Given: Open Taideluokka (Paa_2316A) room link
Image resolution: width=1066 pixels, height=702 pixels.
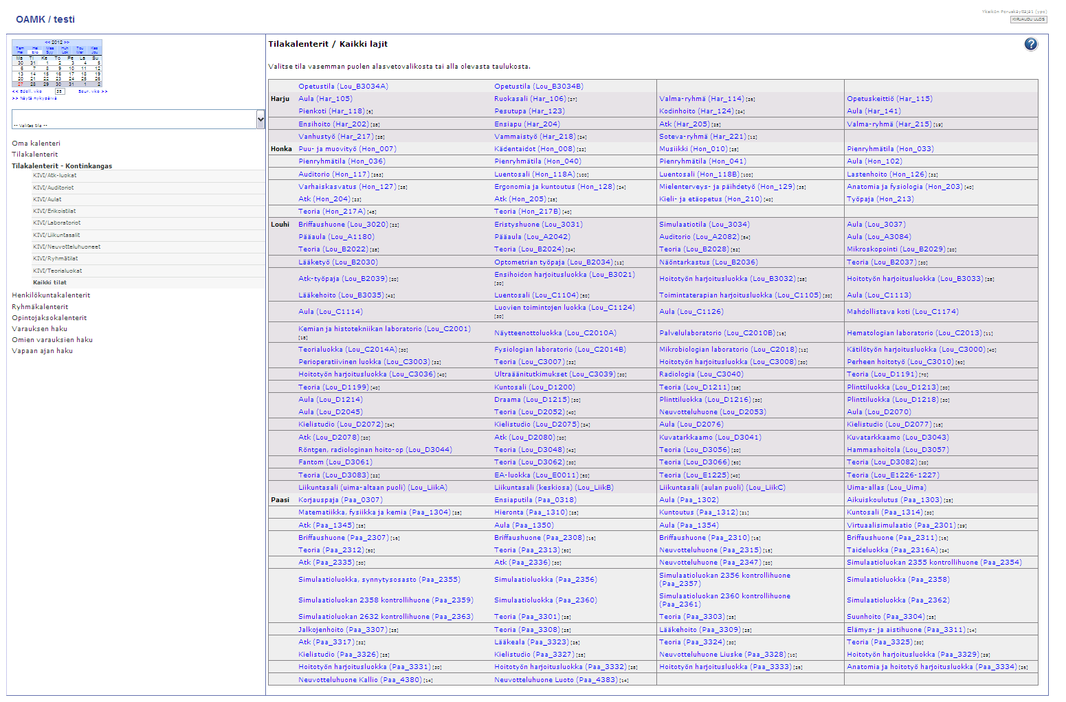Looking at the screenshot, I should 892,550.
